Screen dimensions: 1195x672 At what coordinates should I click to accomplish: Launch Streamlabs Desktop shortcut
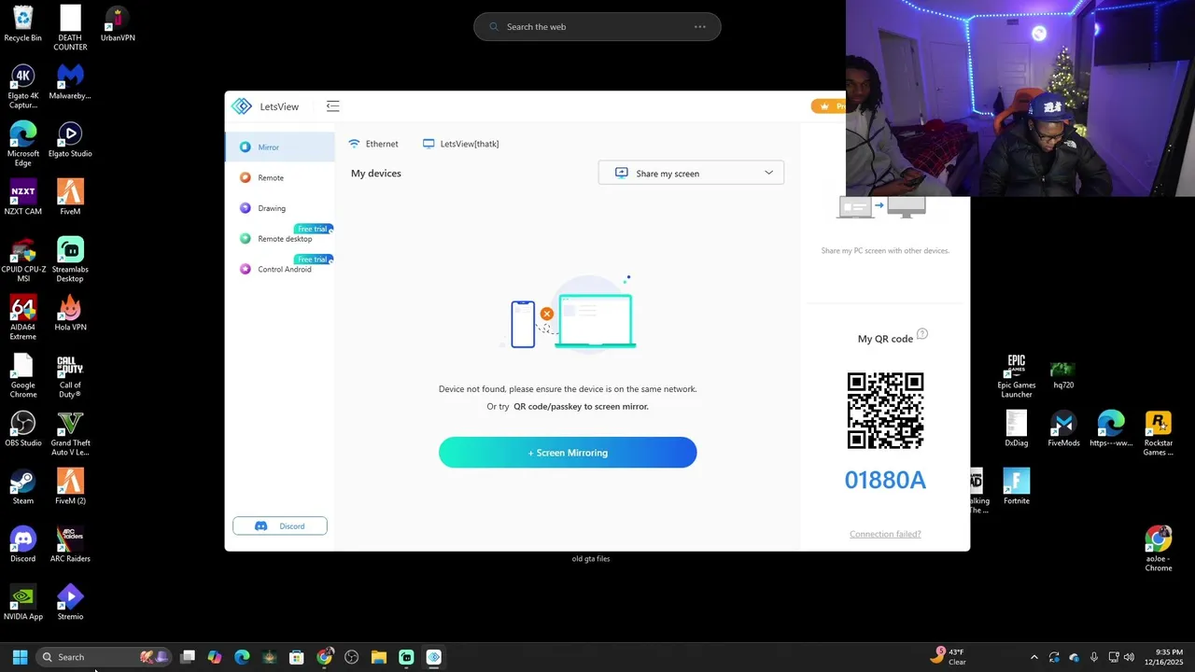coord(70,260)
